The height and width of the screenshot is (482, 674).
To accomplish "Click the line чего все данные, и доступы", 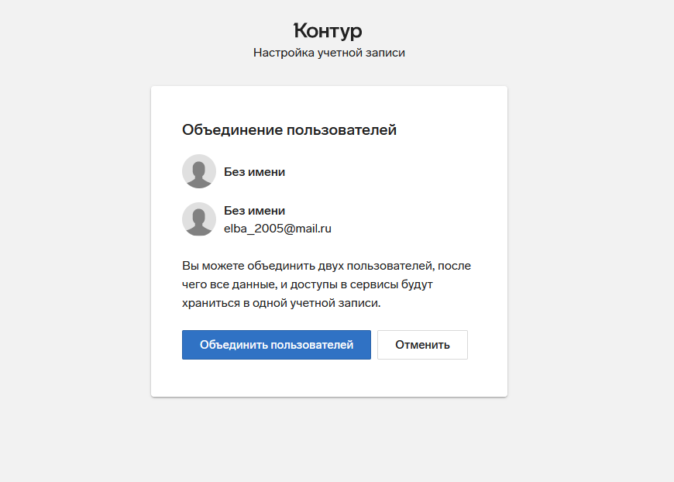I will pos(308,284).
